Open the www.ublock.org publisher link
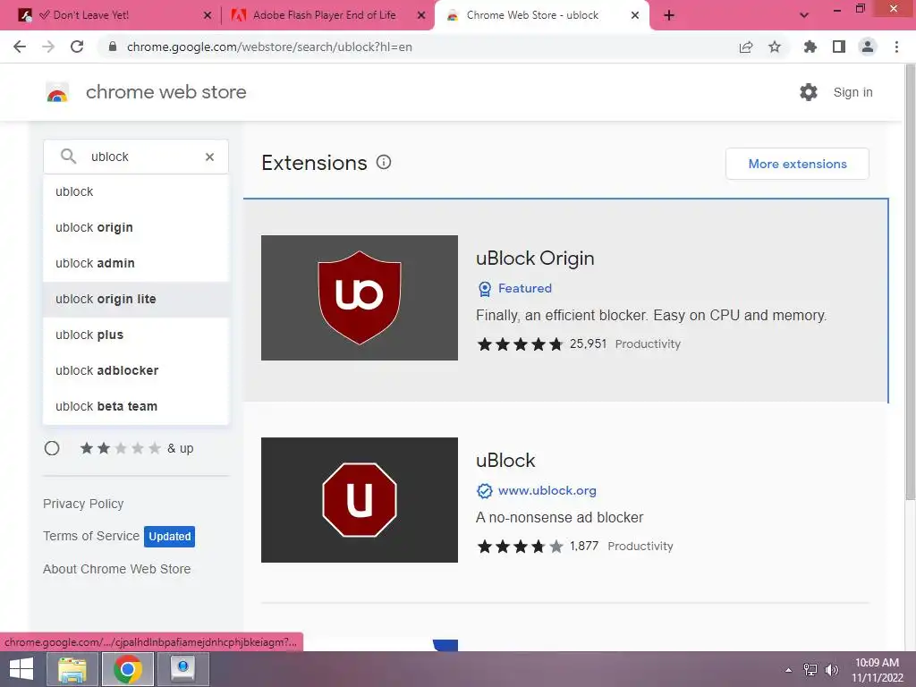The height and width of the screenshot is (687, 916). click(547, 491)
